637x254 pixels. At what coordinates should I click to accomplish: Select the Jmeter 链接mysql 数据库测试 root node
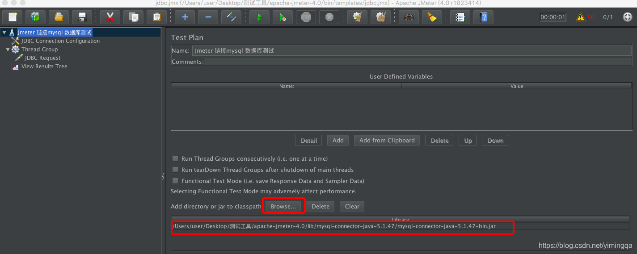(55, 33)
